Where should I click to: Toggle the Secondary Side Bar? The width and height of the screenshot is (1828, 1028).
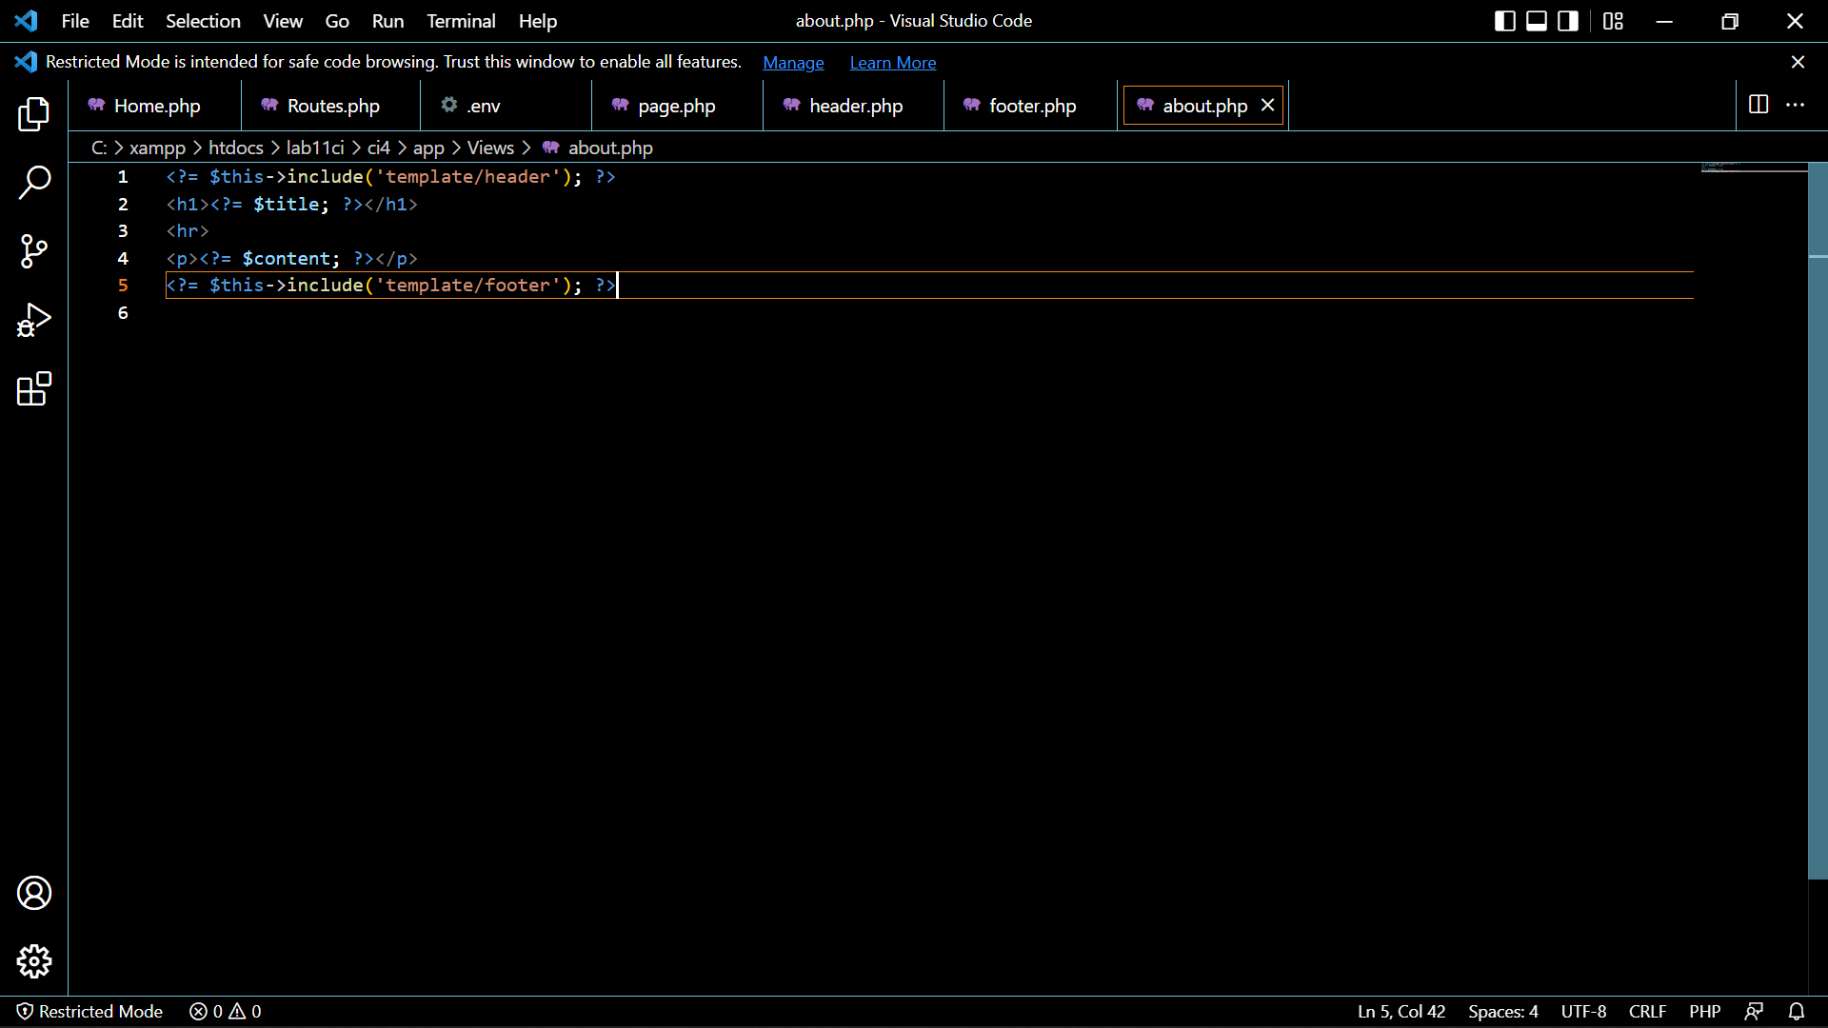coord(1567,20)
